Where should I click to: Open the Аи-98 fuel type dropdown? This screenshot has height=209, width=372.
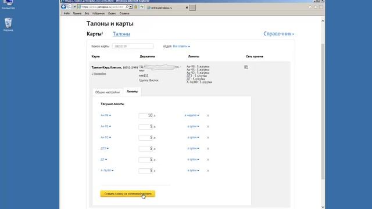click(106, 116)
